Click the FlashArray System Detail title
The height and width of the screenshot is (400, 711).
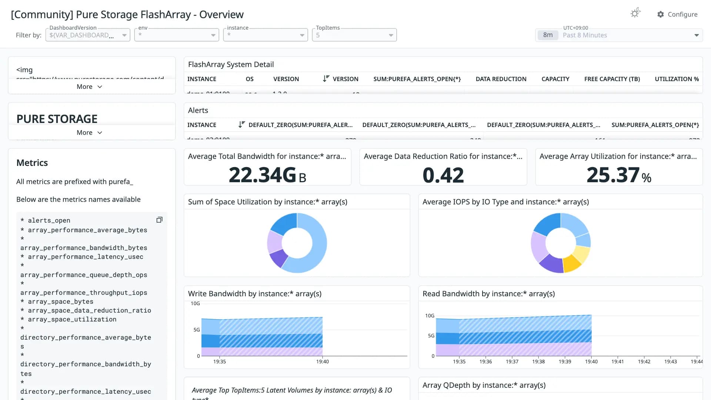pyautogui.click(x=231, y=64)
